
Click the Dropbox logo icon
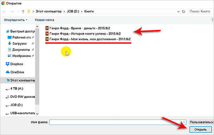click(7, 64)
